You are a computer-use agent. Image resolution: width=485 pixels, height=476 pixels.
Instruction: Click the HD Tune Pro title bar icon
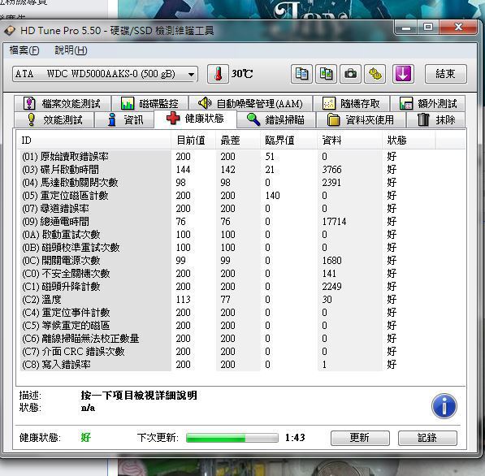click(x=10, y=30)
